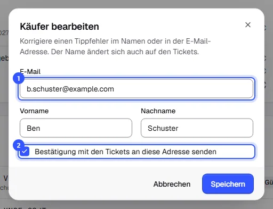Click Abbrechen to cancel editing
Viewport: 273px width, 209px height.
pos(172,184)
